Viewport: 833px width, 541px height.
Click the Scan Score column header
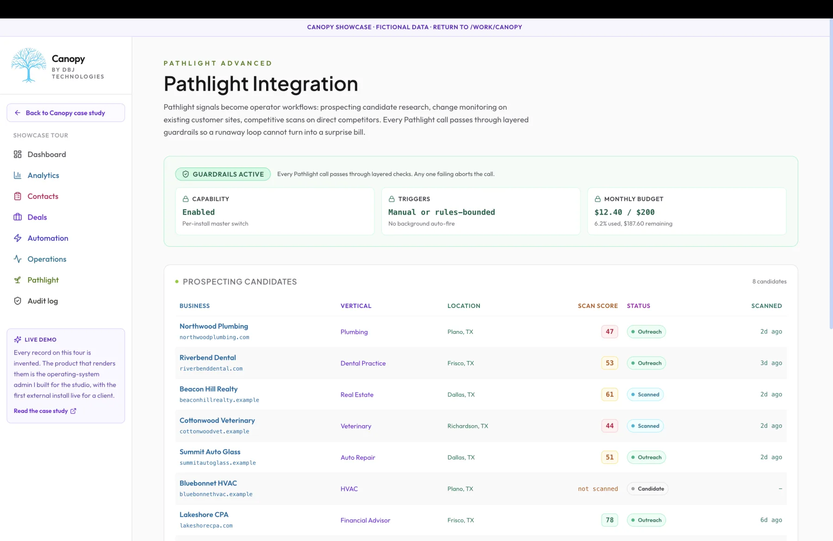click(x=598, y=306)
